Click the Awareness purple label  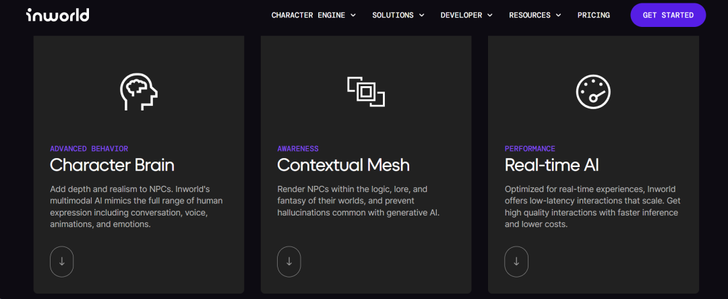coord(298,149)
